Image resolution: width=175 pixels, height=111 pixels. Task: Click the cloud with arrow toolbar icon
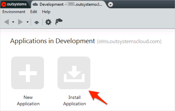59,22
